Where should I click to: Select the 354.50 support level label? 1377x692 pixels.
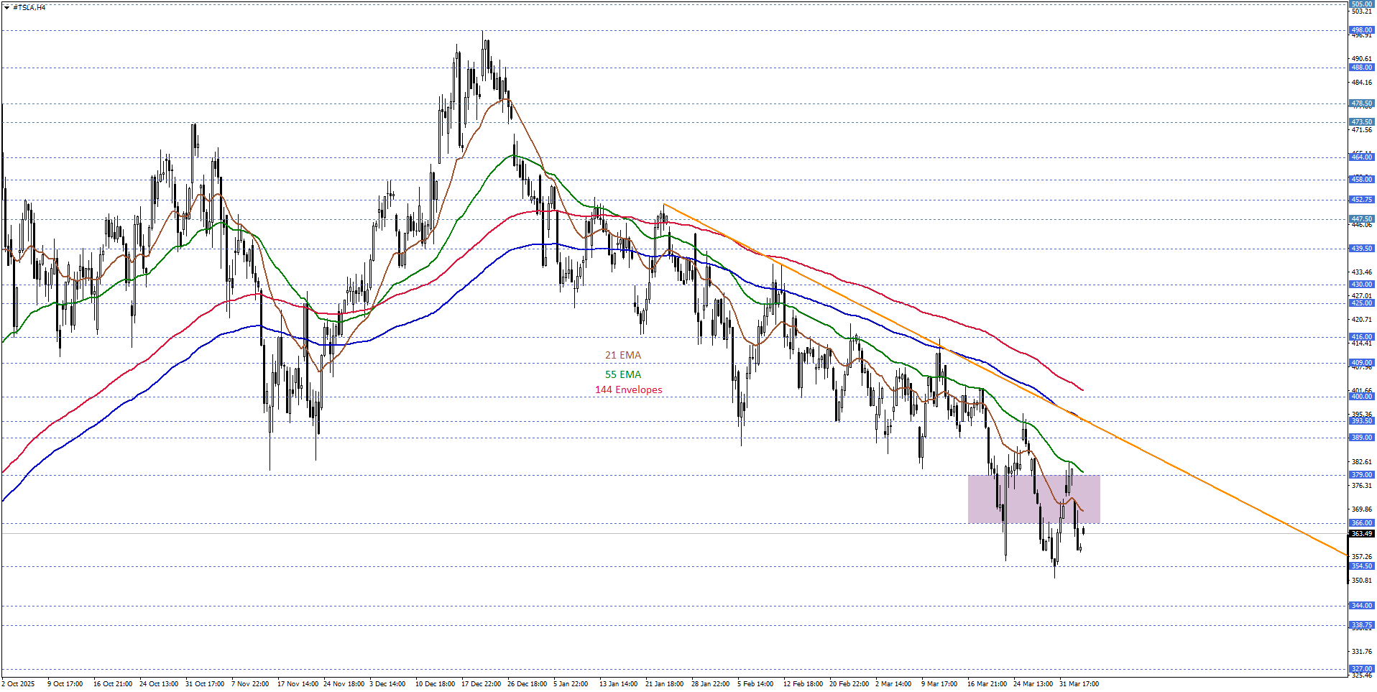click(1361, 566)
